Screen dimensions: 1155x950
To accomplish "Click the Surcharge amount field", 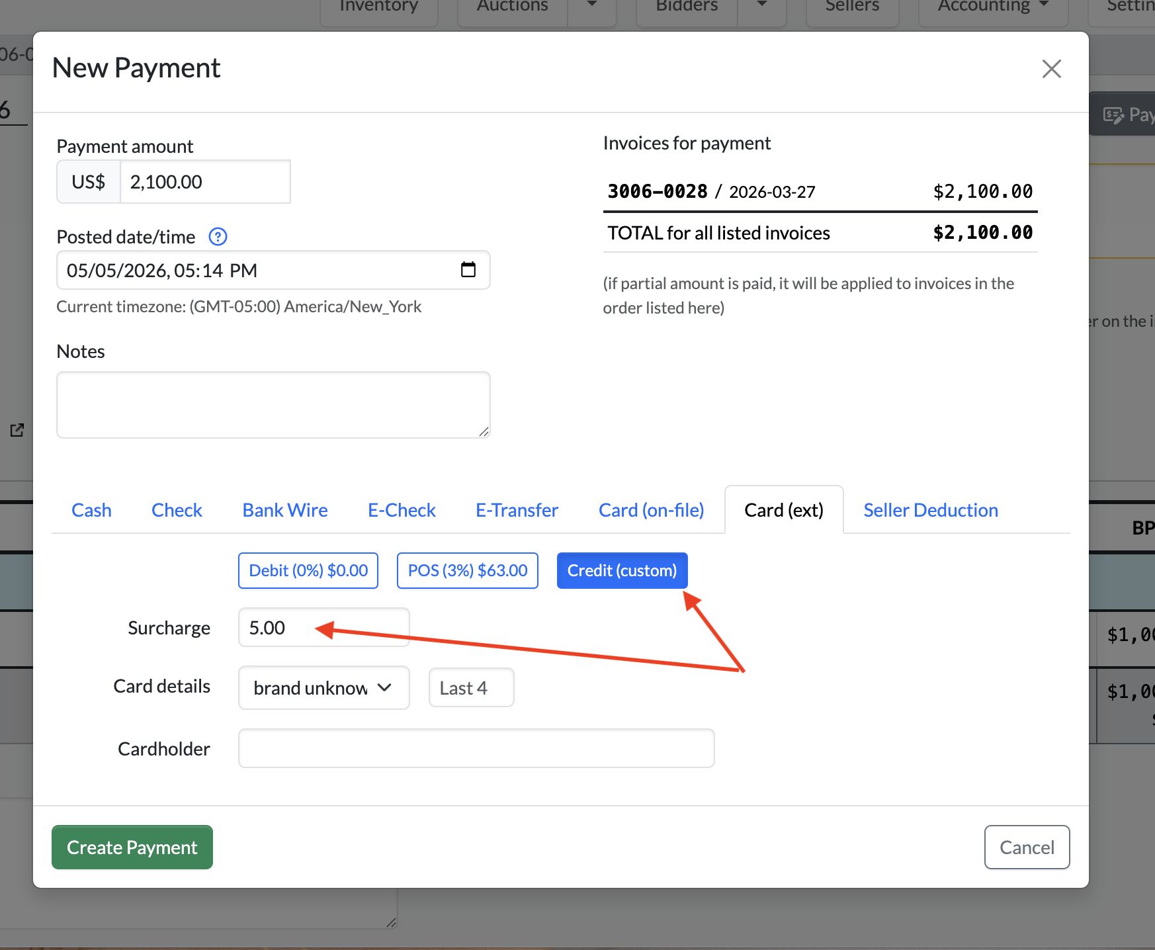I will click(324, 627).
